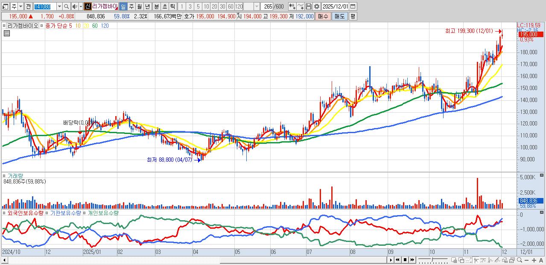Click the '거래량' volume panel label
546x265 pixels.
(15, 175)
